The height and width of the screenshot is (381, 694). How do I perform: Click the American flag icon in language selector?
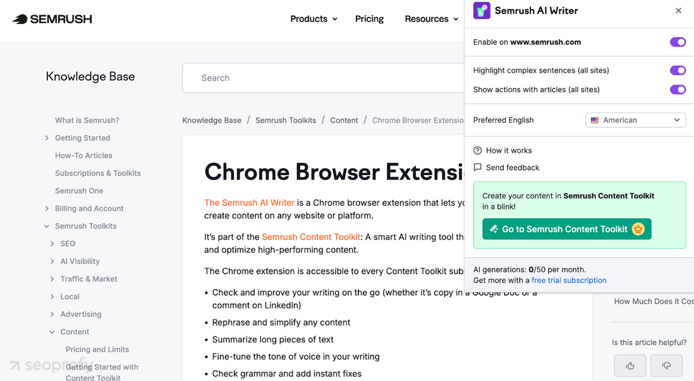(594, 119)
